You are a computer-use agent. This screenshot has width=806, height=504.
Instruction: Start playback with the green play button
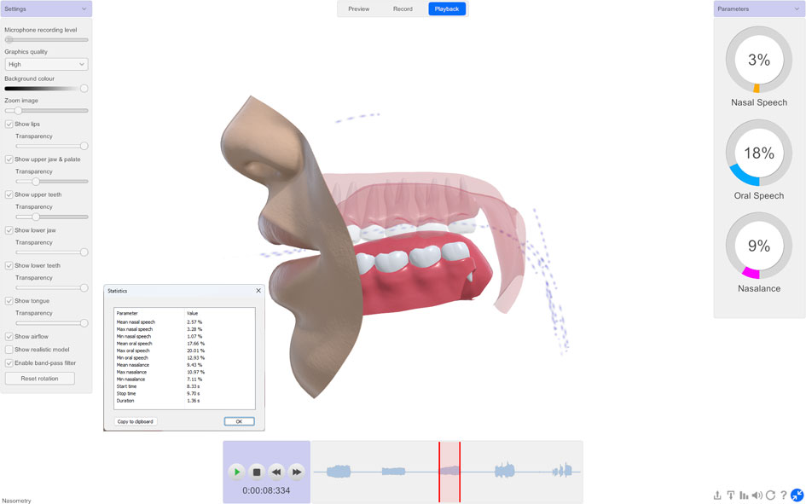click(236, 472)
